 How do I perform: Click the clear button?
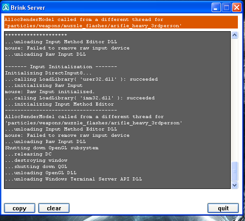pyautogui.click(x=54, y=208)
